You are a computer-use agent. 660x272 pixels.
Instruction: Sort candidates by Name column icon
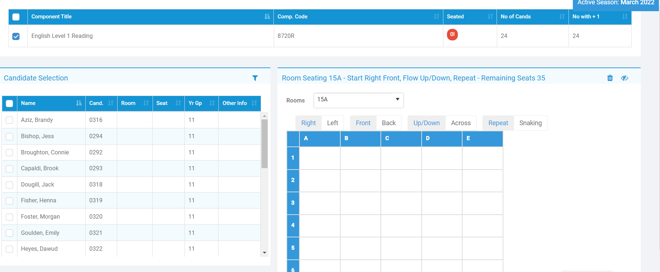coord(79,103)
